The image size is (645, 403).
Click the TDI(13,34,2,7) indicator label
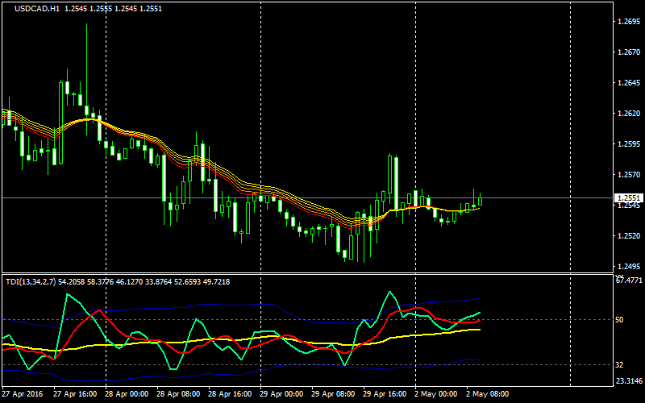[29, 281]
